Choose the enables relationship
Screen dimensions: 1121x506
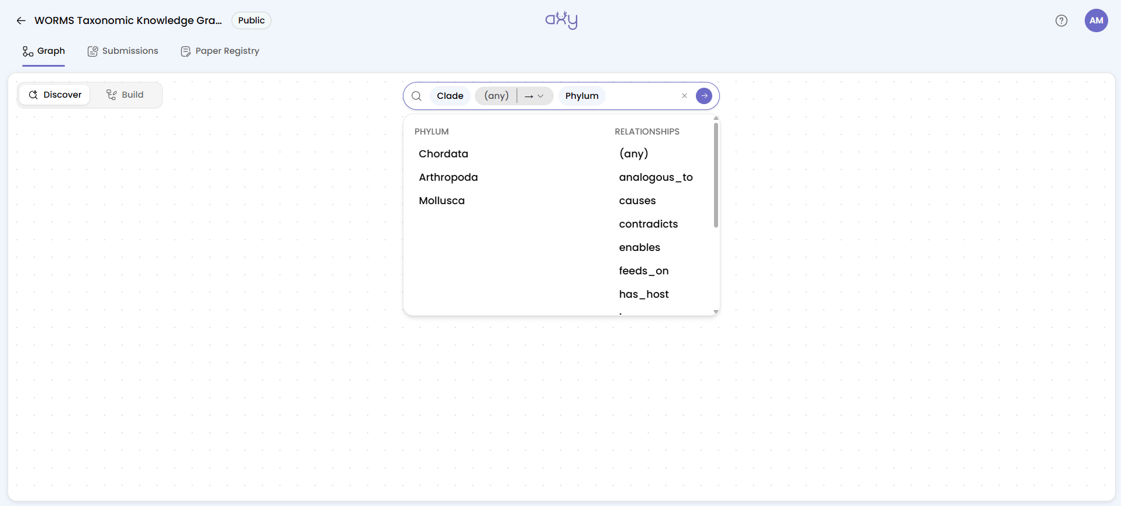(640, 247)
